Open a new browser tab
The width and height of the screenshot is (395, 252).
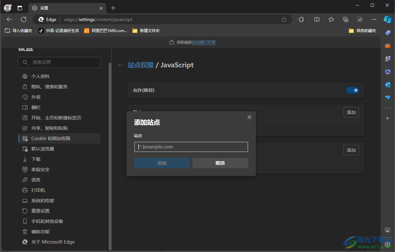pos(113,8)
